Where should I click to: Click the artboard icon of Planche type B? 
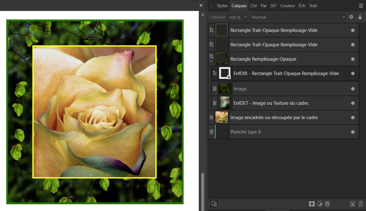coord(211,132)
